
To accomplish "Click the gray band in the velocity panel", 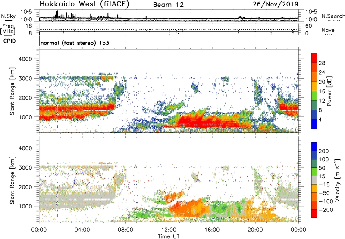I will pyautogui.click(x=77, y=199).
